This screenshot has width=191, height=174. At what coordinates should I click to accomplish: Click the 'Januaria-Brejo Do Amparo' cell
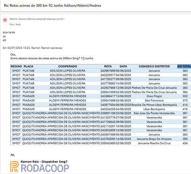(154, 139)
